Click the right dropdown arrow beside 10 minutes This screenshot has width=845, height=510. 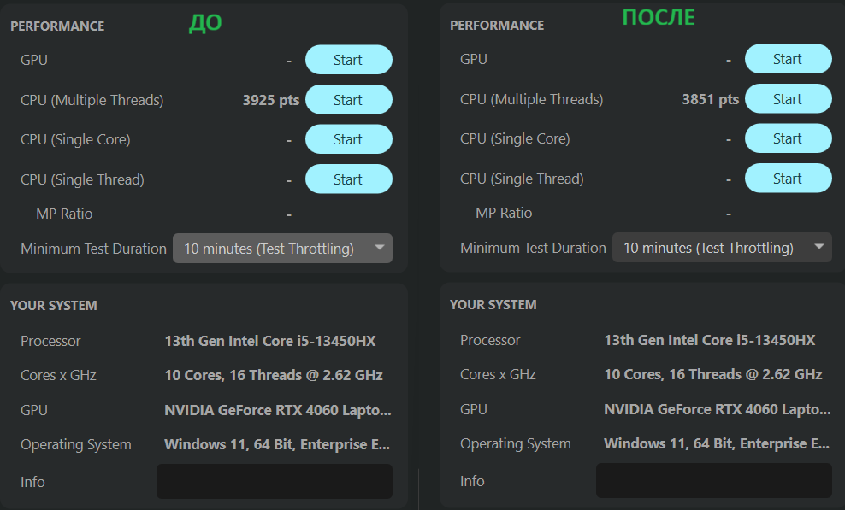tap(819, 246)
